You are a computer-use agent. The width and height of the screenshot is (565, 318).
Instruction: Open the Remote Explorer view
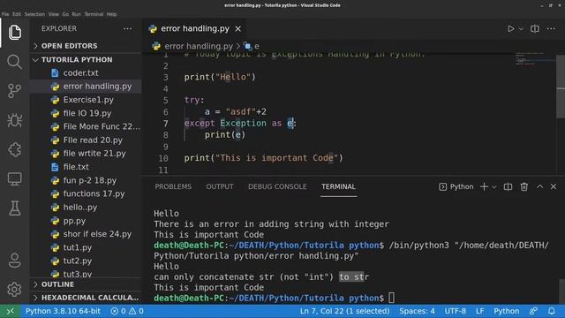coord(14,178)
